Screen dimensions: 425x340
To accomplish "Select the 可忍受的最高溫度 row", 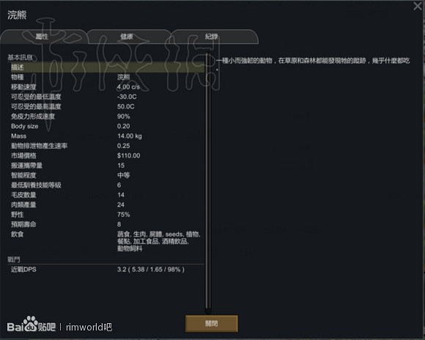I will point(106,106).
